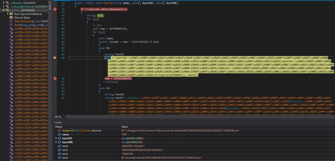The width and height of the screenshot is (335, 161).
Task: Click the Locals panel title
Action: pos(58,122)
